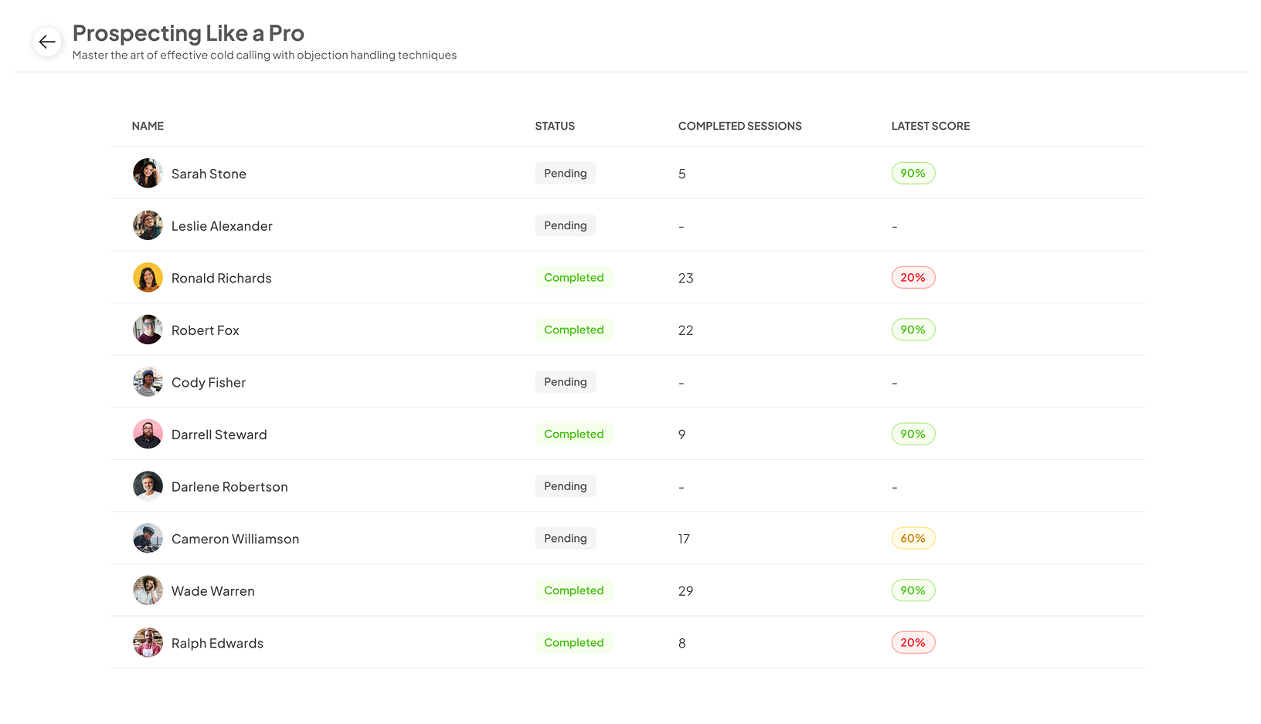Click the back arrow button
The image size is (1261, 724).
click(x=47, y=42)
